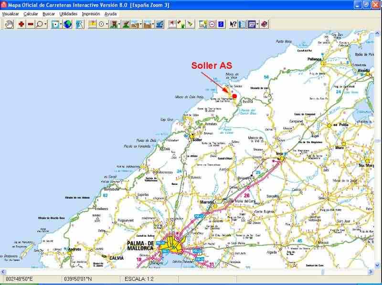Click the longitude readout 002°48'50"E
The image size is (382, 285).
19,279
